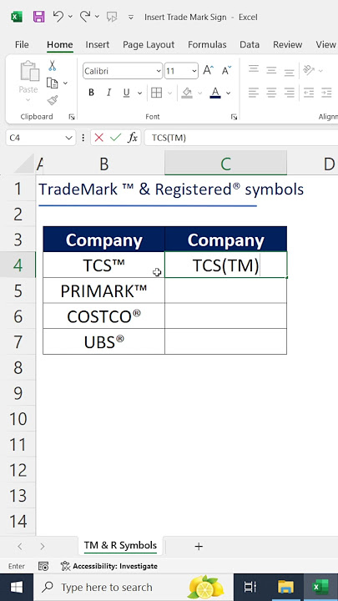338x601 pixels.
Task: Select the cell containing PRIMARK™
Action: [103, 291]
